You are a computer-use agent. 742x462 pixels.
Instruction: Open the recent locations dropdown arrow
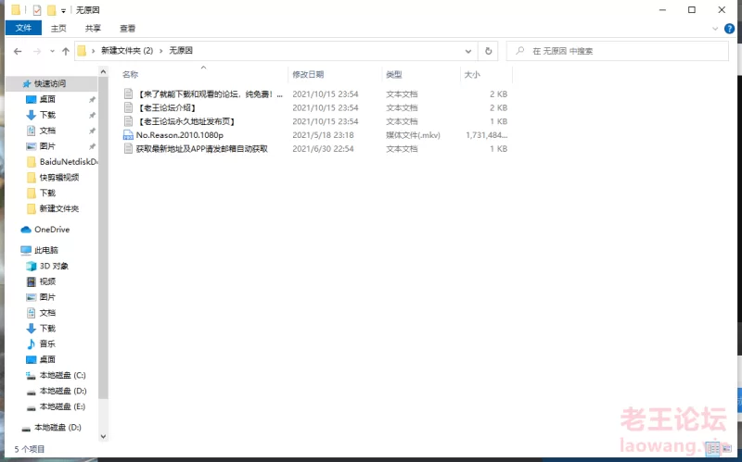pos(51,51)
